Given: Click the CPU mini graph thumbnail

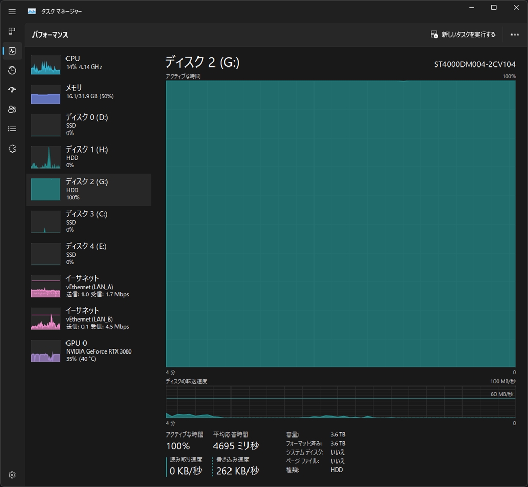Looking at the screenshot, I should (46, 64).
